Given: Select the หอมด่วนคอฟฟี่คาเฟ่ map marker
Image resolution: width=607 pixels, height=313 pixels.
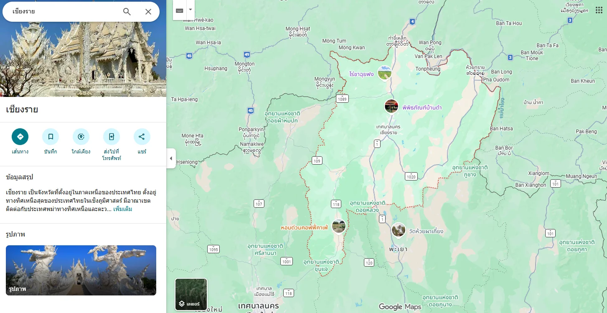Looking at the screenshot, I should tap(338, 226).
